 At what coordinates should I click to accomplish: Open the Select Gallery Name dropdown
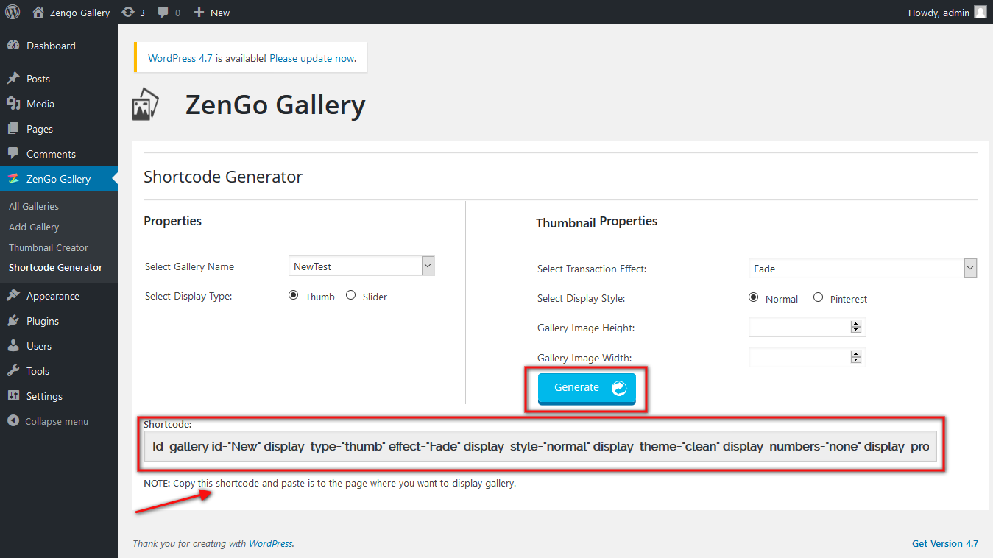point(362,266)
